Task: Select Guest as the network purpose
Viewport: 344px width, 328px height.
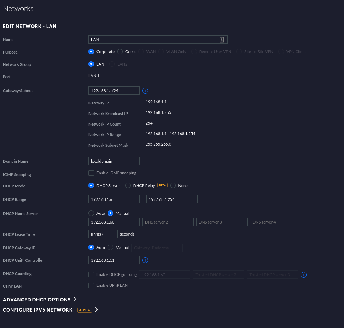Action: coord(120,52)
